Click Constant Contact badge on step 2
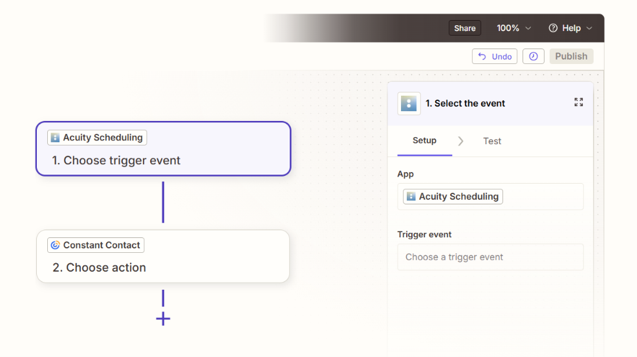Image resolution: width=637 pixels, height=357 pixels. [96, 245]
